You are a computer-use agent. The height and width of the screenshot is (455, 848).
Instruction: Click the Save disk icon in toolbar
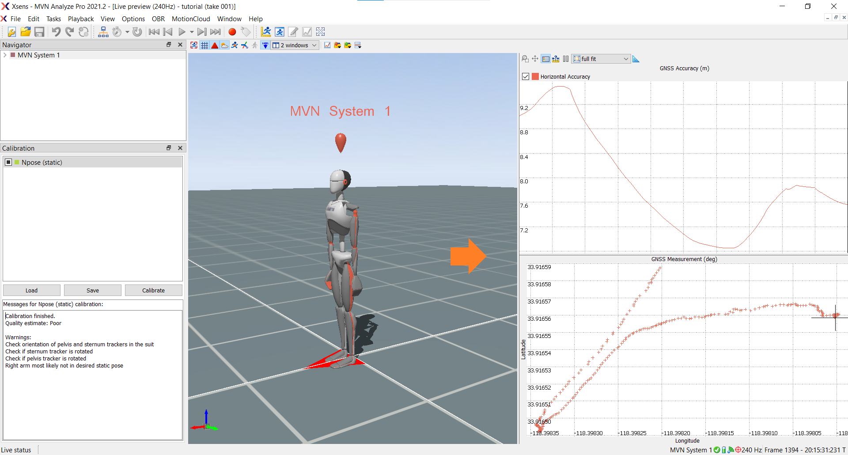click(x=39, y=32)
